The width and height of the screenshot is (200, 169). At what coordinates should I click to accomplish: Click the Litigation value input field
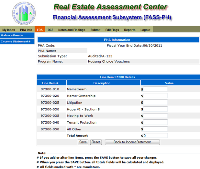pos(155,102)
